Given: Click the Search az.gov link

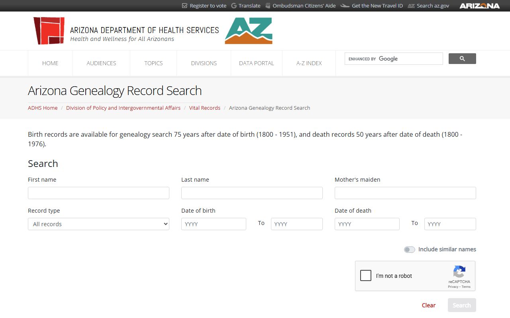Looking at the screenshot, I should coord(433,6).
